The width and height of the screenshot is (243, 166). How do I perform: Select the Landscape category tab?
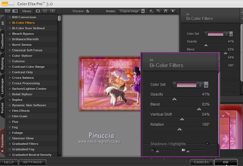click(2, 85)
